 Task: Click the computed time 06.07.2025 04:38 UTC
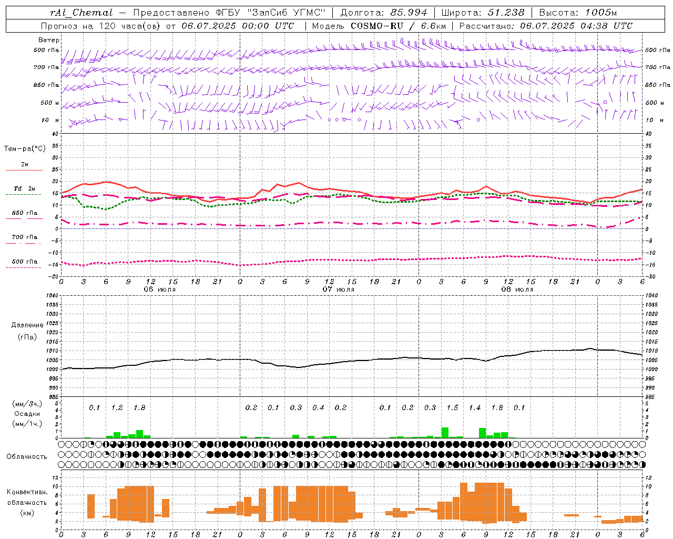(576, 26)
